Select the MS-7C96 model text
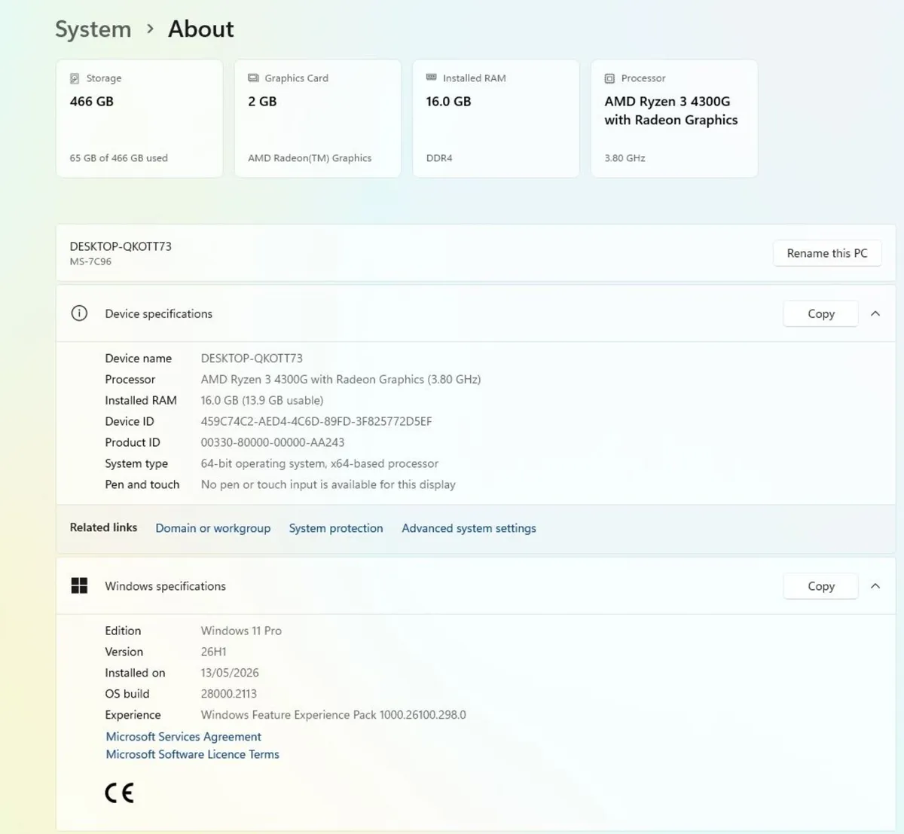The image size is (904, 834). [x=90, y=261]
